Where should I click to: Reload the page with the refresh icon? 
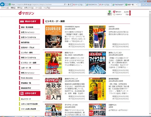tap(70, 4)
